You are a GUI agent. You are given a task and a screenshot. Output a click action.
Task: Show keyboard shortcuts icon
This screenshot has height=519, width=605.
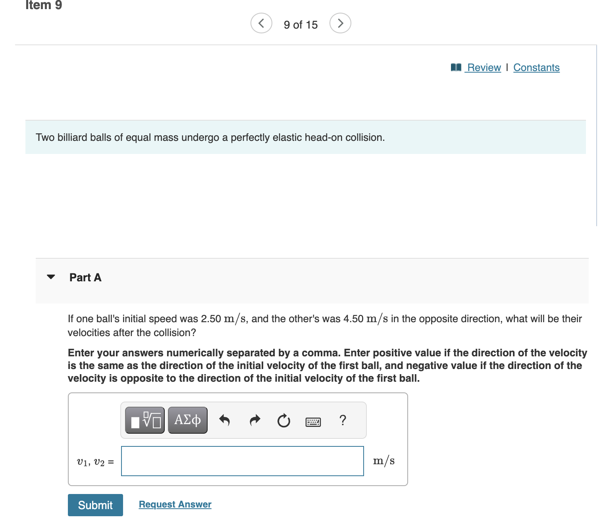point(313,422)
